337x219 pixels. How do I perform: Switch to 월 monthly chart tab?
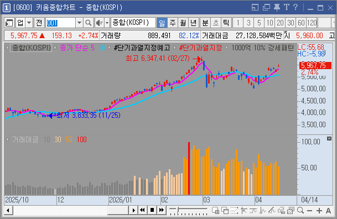click(x=183, y=23)
